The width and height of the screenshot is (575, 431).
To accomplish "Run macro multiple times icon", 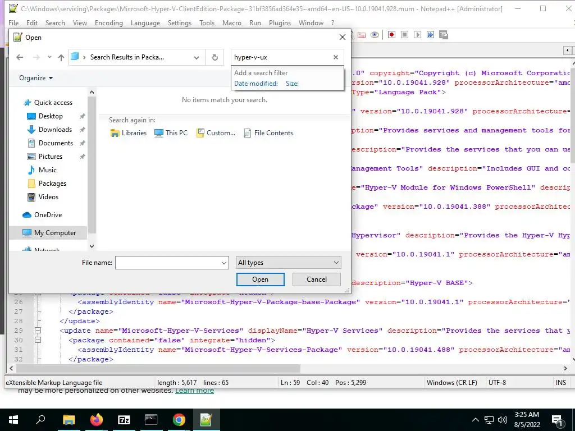I will point(430,35).
